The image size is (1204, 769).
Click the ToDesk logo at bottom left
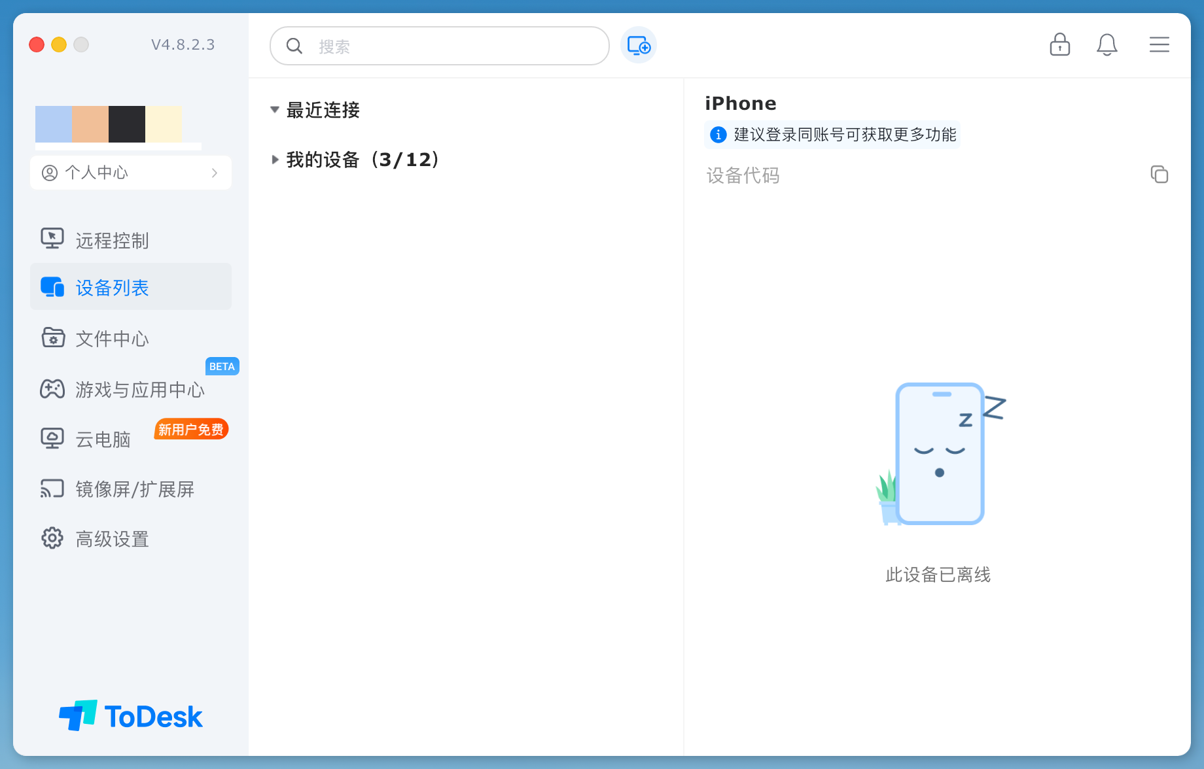[130, 715]
